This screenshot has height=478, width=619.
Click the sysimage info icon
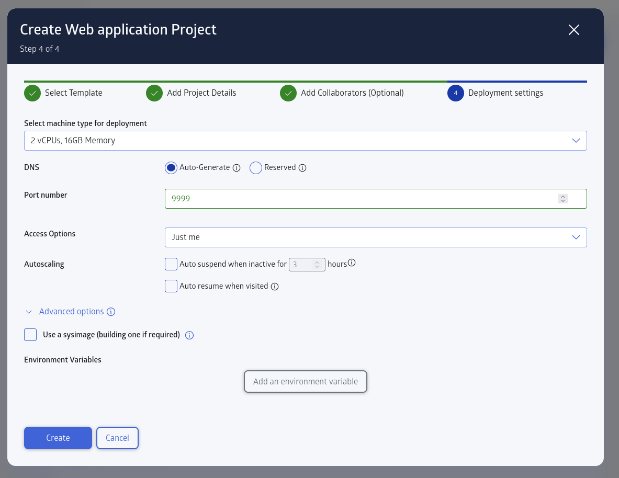click(189, 335)
